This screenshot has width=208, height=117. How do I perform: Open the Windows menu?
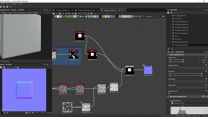tap(14, 4)
